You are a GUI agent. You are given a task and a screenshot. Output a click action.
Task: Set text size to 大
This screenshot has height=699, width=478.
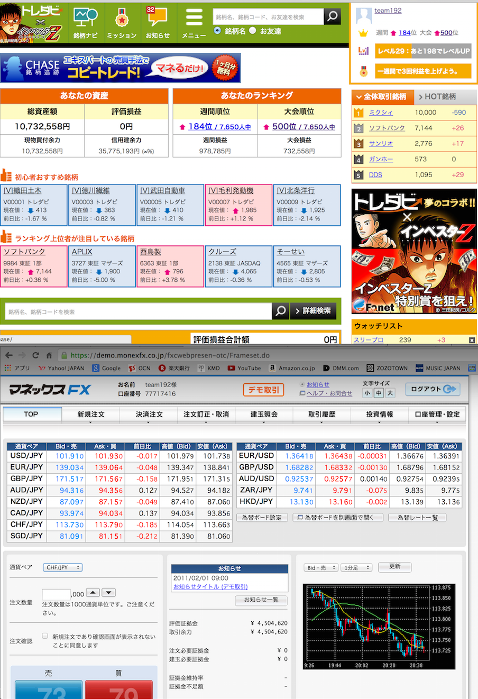pyautogui.click(x=390, y=393)
